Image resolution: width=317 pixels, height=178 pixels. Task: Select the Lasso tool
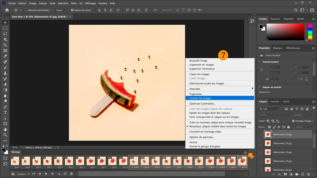(x=5, y=34)
